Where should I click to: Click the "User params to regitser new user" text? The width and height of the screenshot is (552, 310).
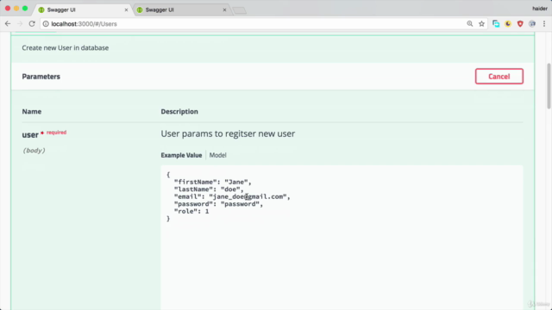point(228,133)
